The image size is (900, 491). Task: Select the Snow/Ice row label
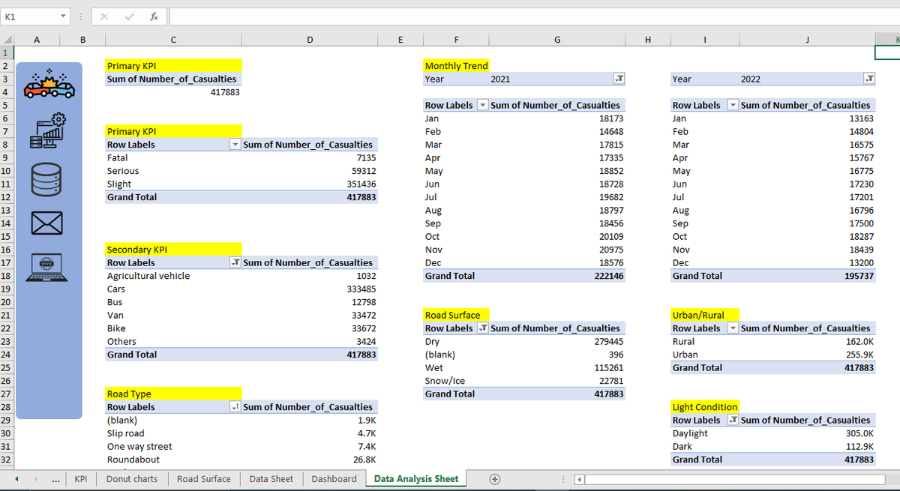tap(445, 381)
